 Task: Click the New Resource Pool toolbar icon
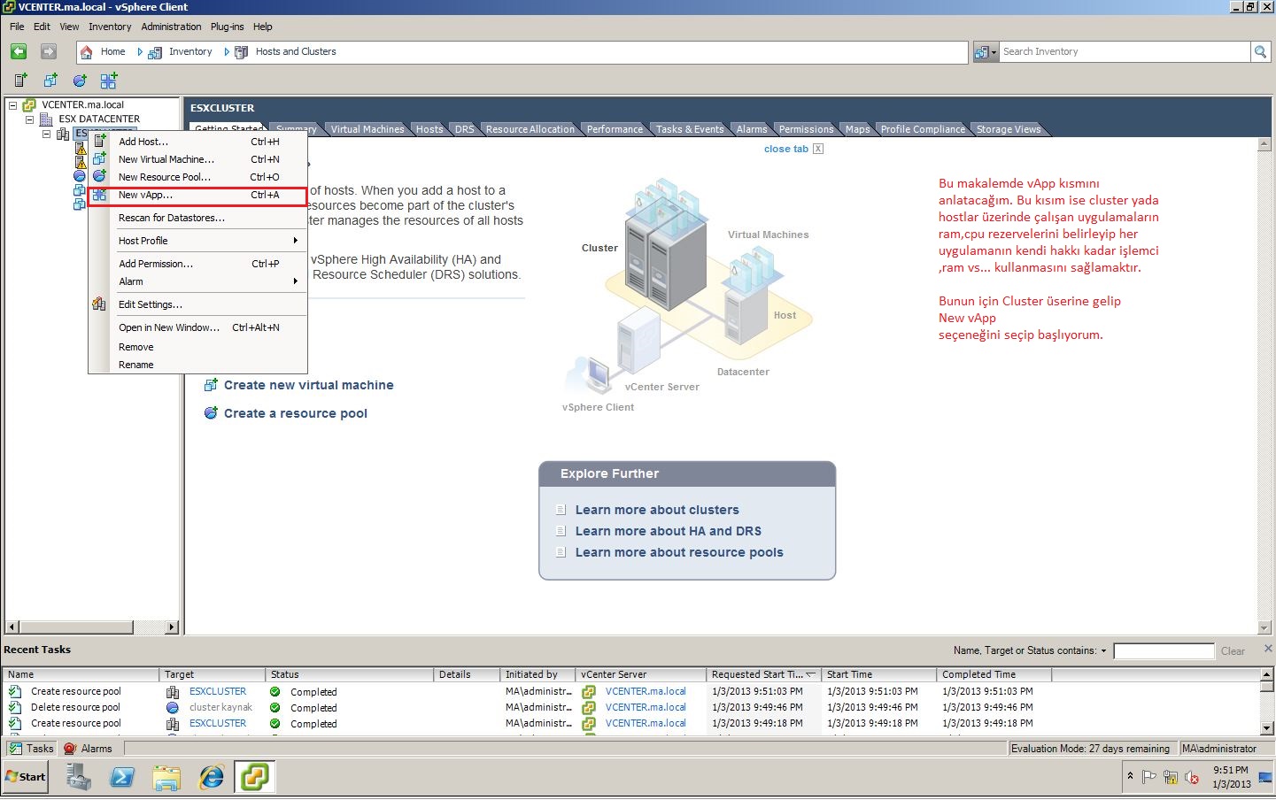coord(80,81)
